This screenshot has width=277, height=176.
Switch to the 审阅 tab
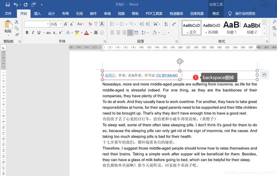(107, 14)
